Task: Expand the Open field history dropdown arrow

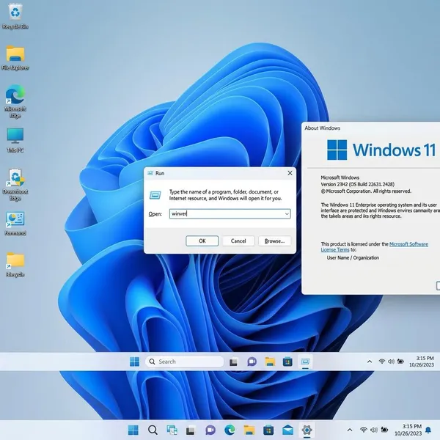Action: click(287, 214)
